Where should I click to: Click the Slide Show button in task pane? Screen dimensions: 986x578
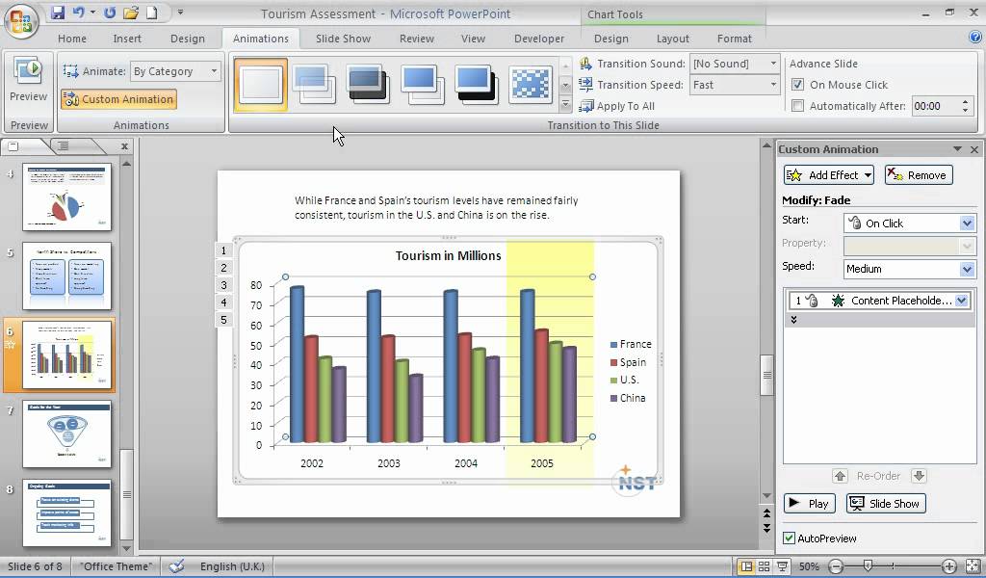886,503
